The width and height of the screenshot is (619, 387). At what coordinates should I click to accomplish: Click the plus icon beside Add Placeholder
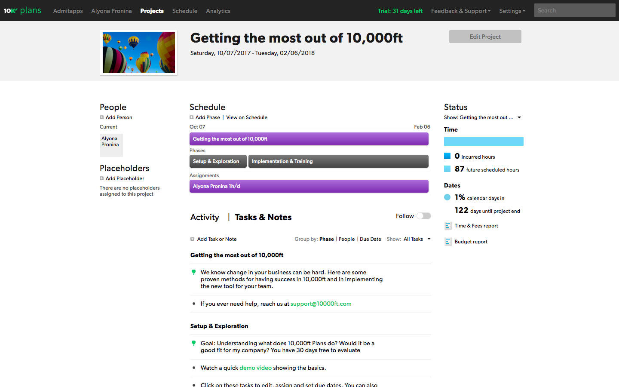point(101,178)
